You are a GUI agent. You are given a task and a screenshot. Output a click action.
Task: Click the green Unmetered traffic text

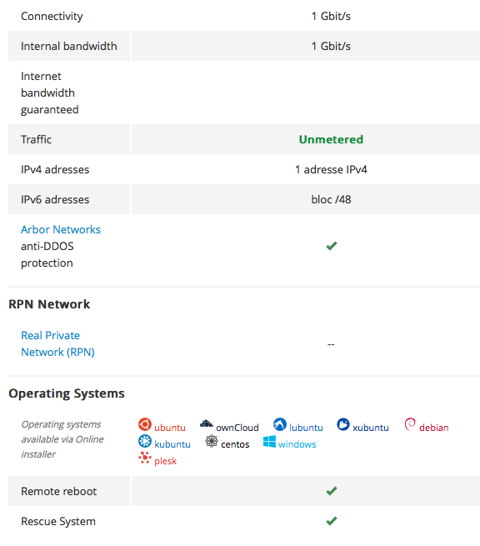331,139
